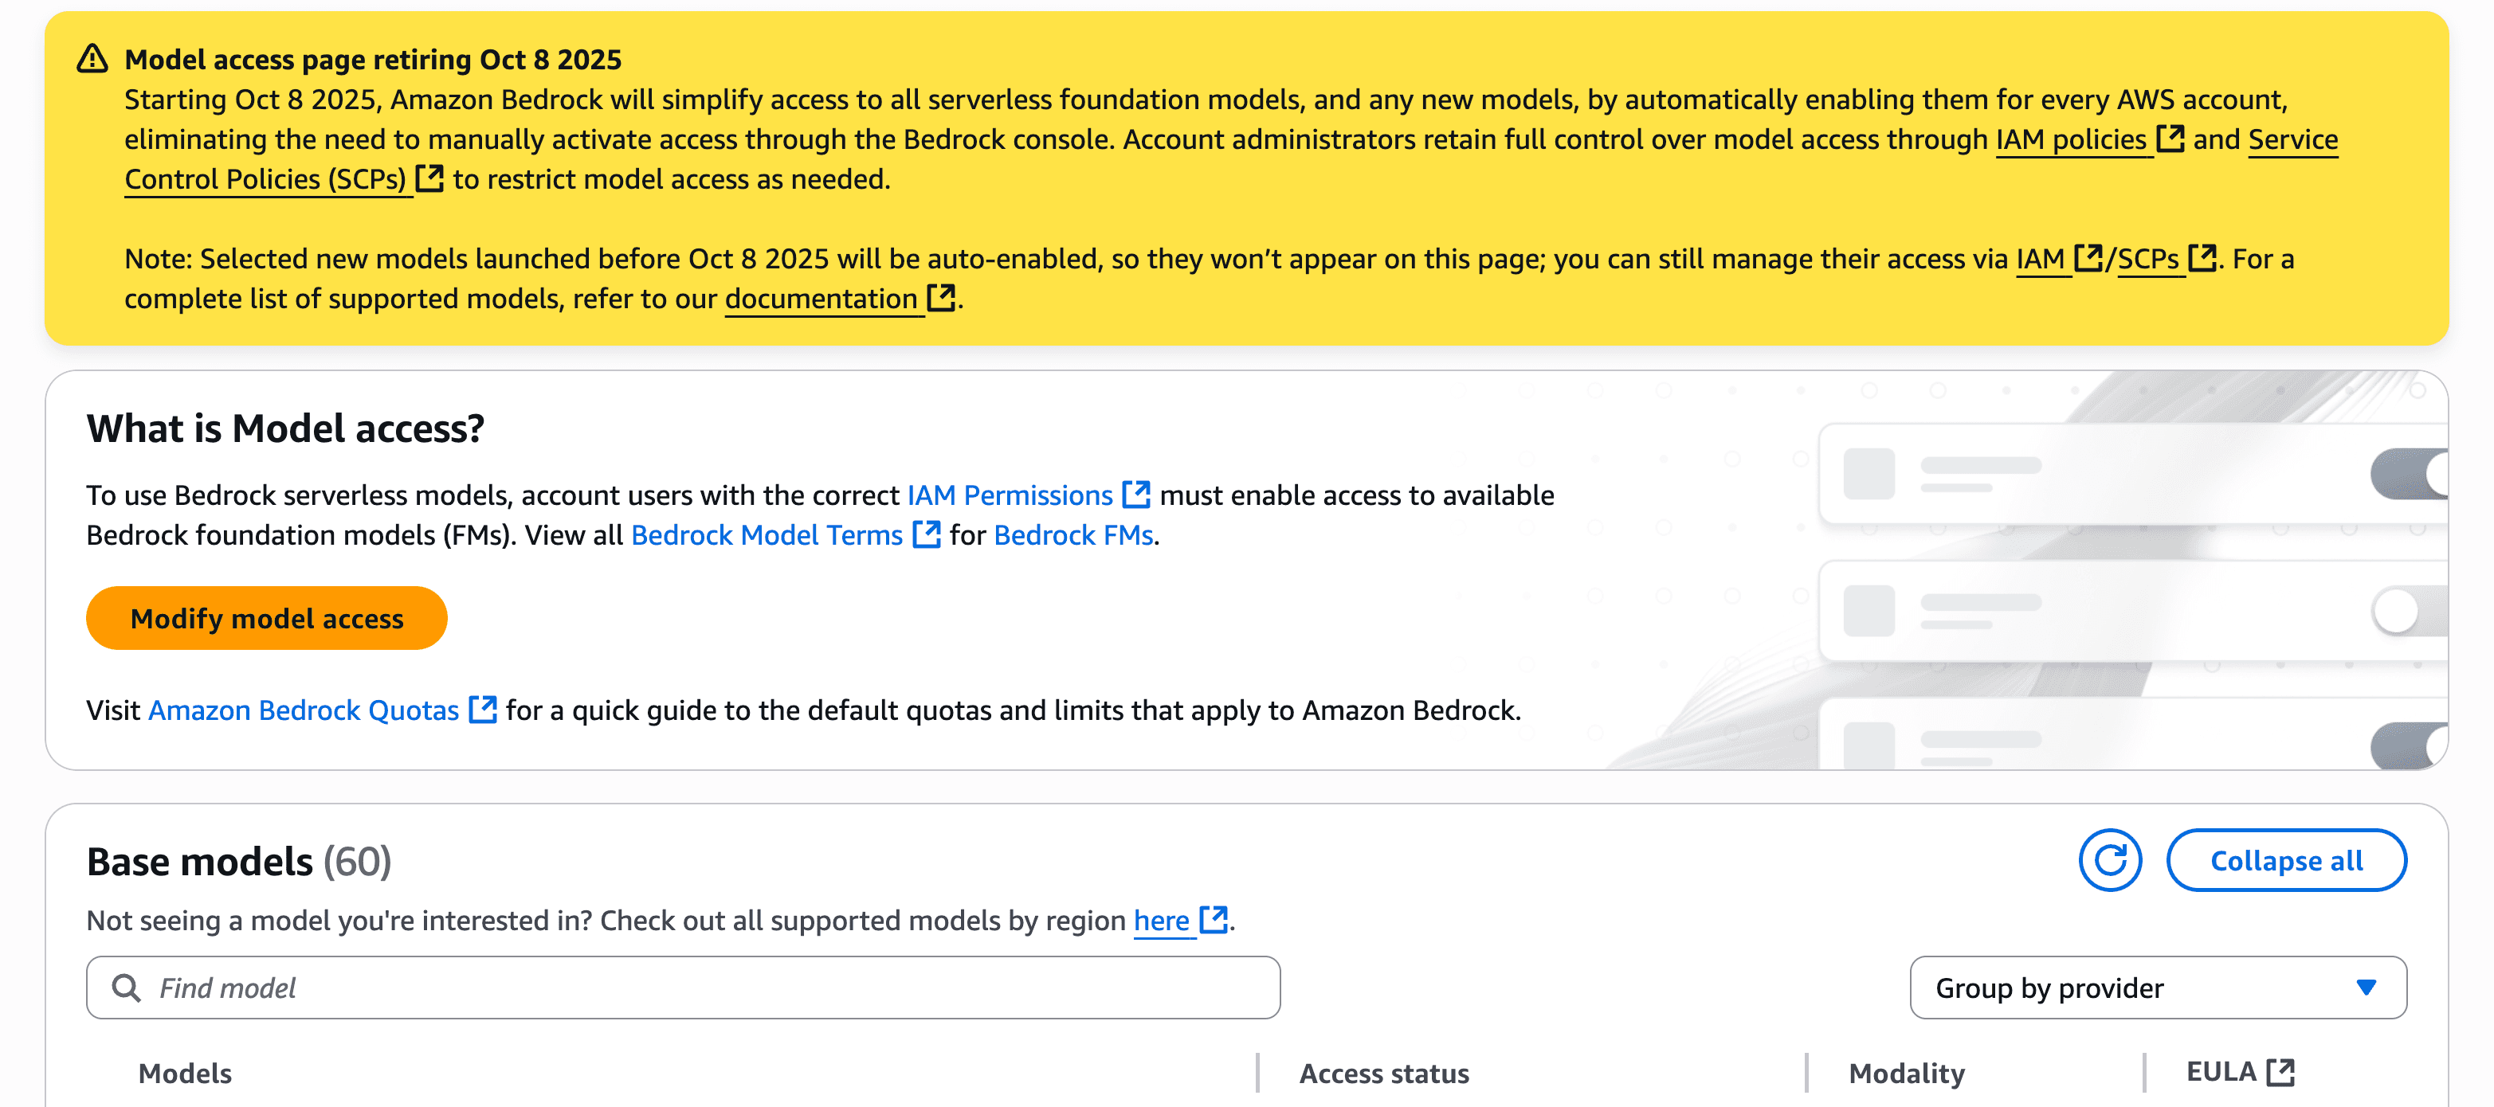2494x1107 pixels.
Task: Click the magnifier icon in Find model field
Action: pyautogui.click(x=127, y=988)
